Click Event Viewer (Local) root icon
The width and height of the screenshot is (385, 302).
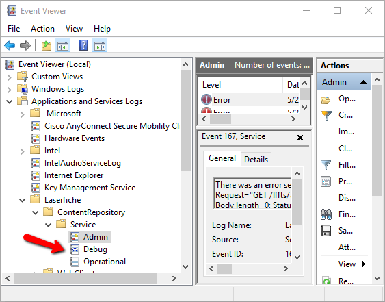[10, 64]
